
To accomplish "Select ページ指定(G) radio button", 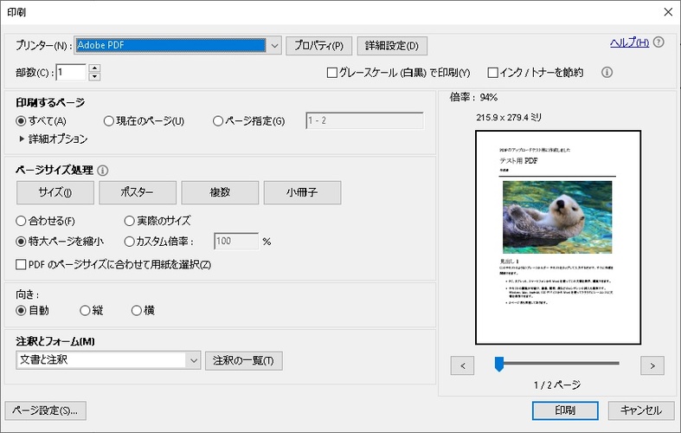I will coord(217,121).
